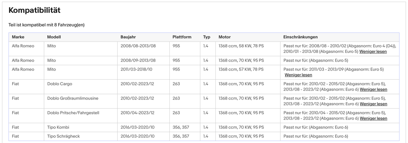
Task: Click 'Weniger lesen' for Doblo Pritsche/Fahrgestell
Action: click(x=373, y=119)
